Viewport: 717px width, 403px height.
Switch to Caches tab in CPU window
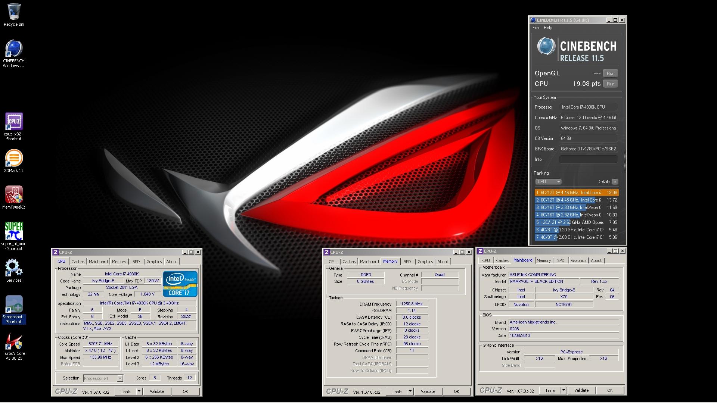point(78,262)
